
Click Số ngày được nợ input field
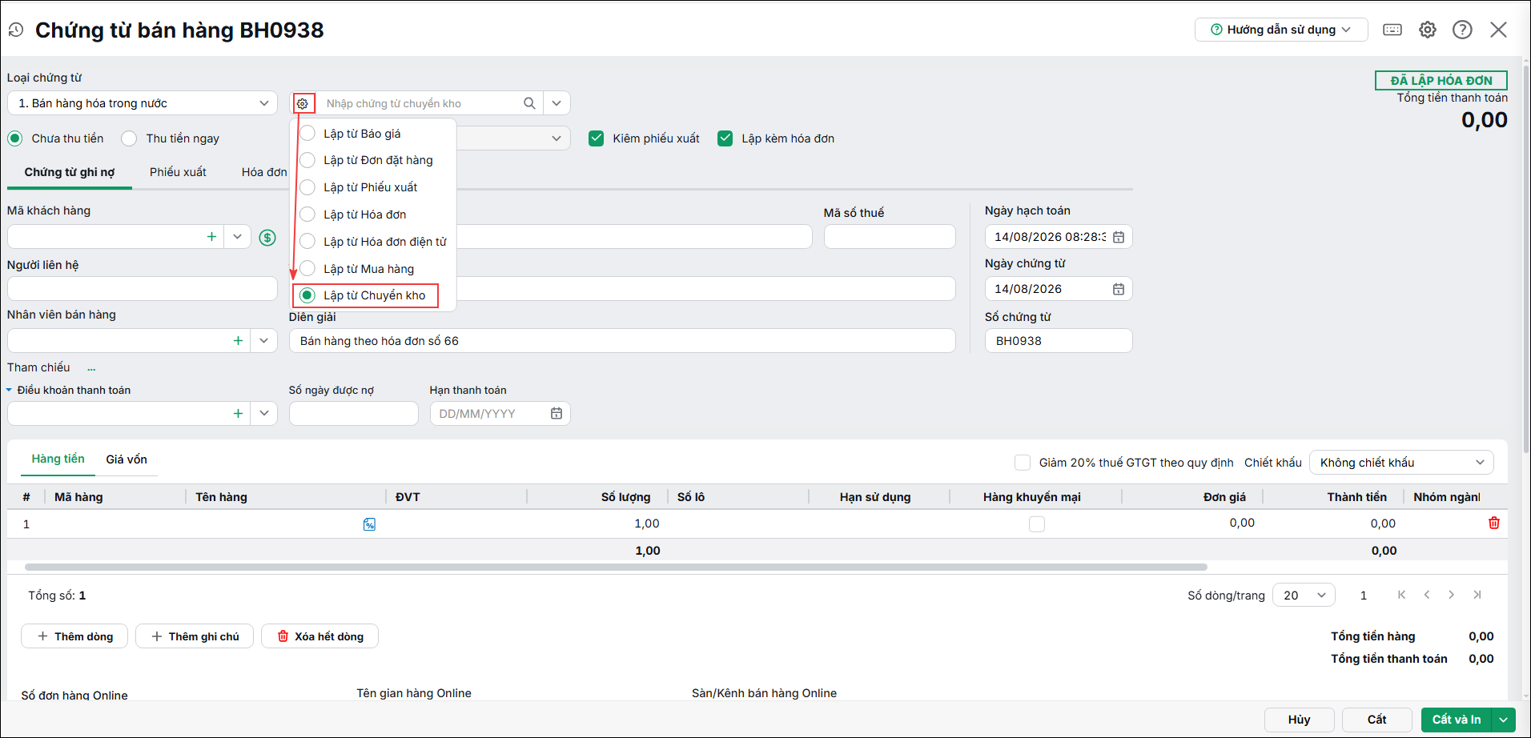click(x=353, y=414)
